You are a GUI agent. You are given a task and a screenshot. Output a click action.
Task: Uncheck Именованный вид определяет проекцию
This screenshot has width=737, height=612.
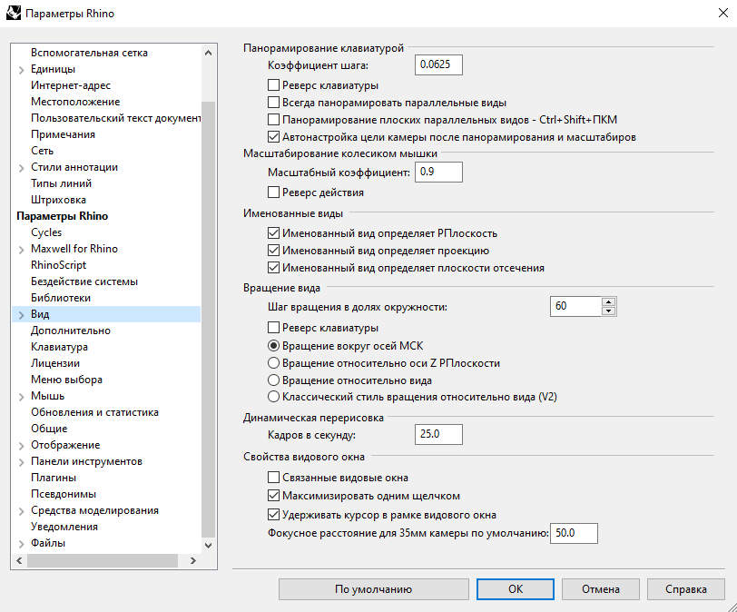tap(273, 250)
